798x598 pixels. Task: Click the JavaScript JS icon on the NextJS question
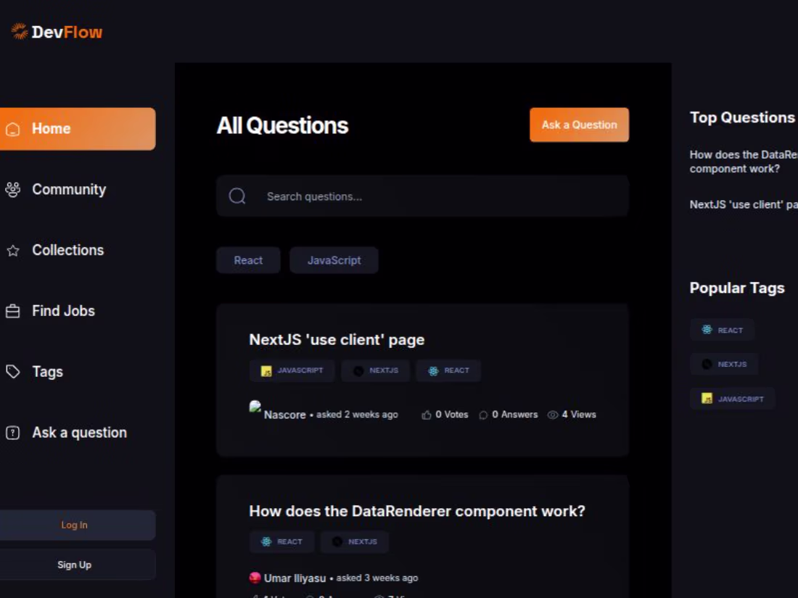pyautogui.click(x=266, y=370)
